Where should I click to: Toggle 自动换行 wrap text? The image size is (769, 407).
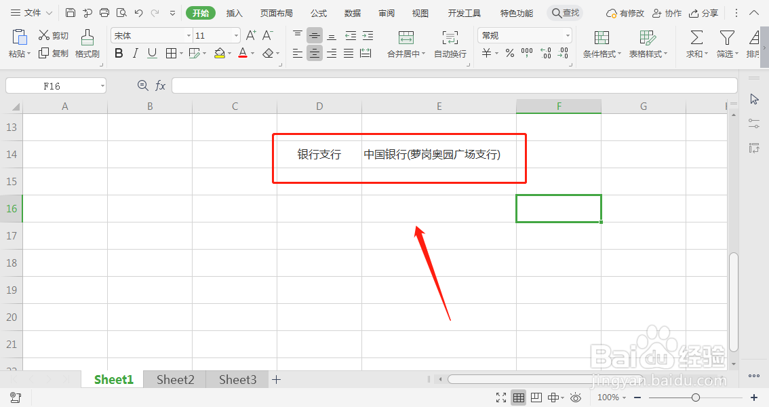[450, 43]
